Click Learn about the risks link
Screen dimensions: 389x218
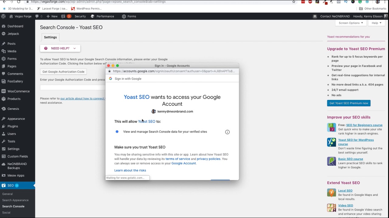pos(130,170)
